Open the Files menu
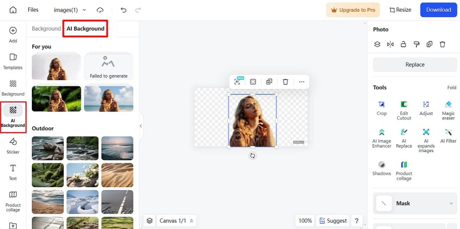Image resolution: width=460 pixels, height=229 pixels. click(x=33, y=10)
